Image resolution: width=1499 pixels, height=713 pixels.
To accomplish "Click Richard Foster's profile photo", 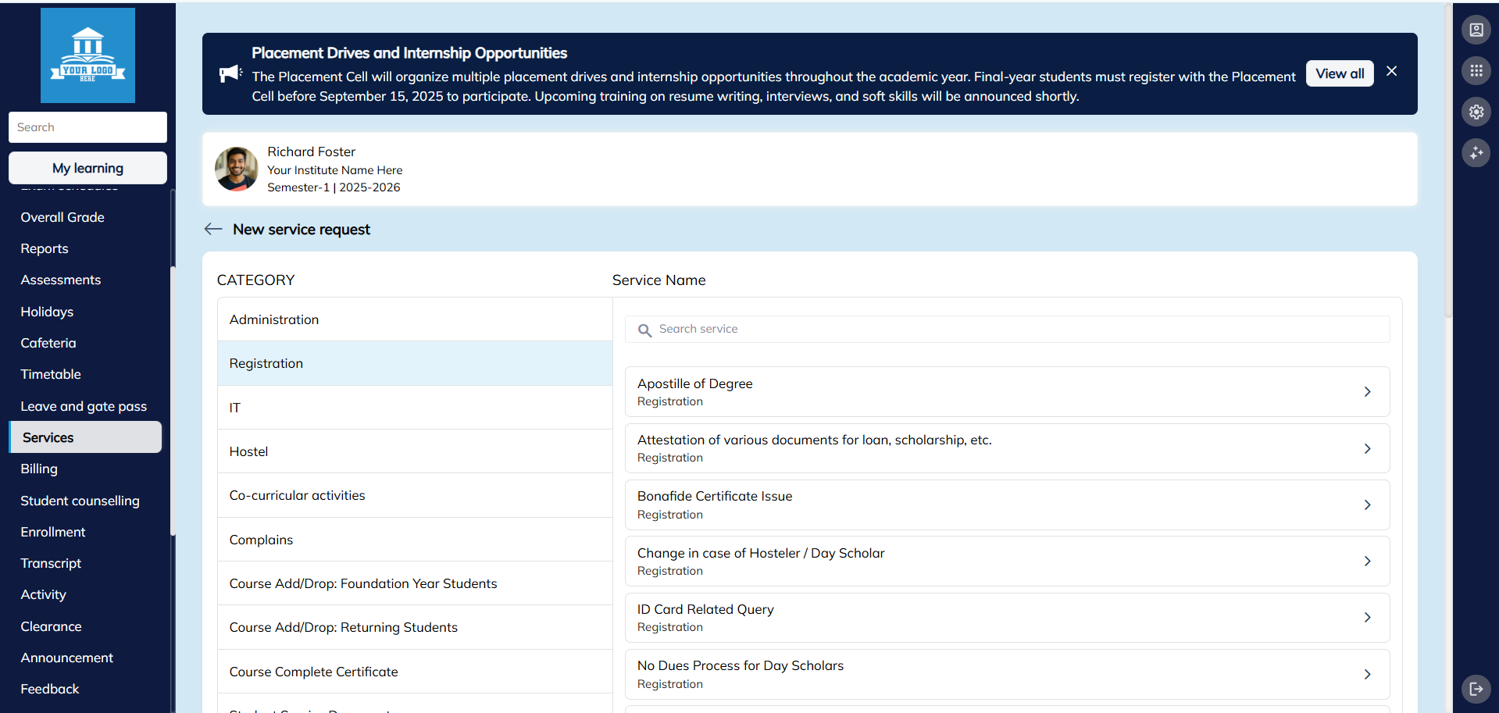I will coord(236,169).
